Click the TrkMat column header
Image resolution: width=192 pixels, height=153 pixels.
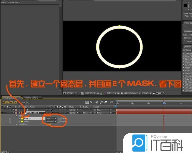[86, 107]
